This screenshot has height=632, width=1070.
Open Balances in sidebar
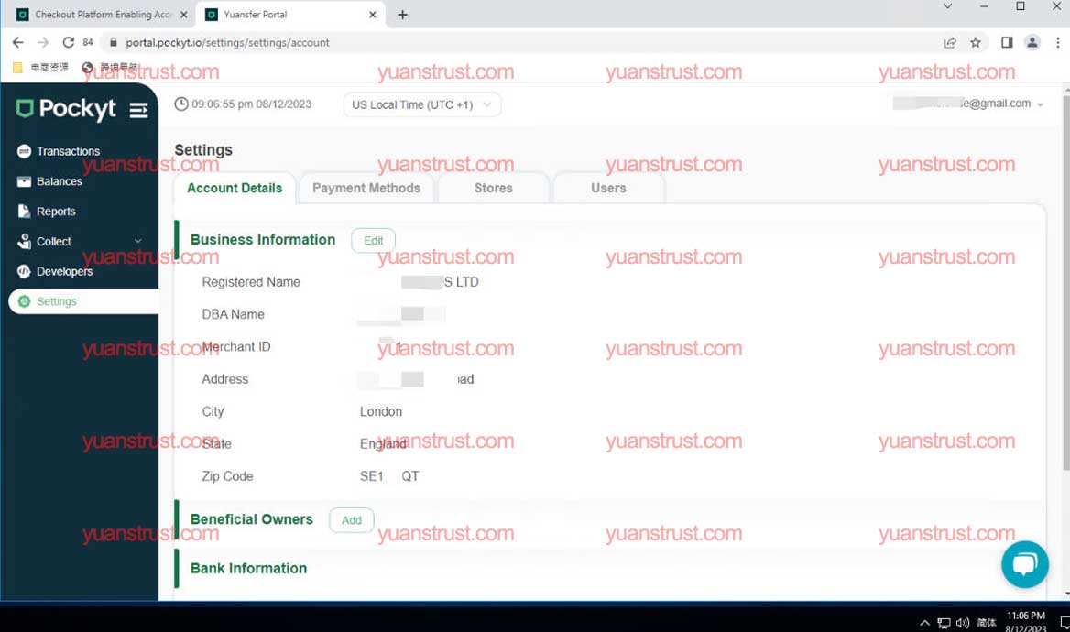click(60, 181)
